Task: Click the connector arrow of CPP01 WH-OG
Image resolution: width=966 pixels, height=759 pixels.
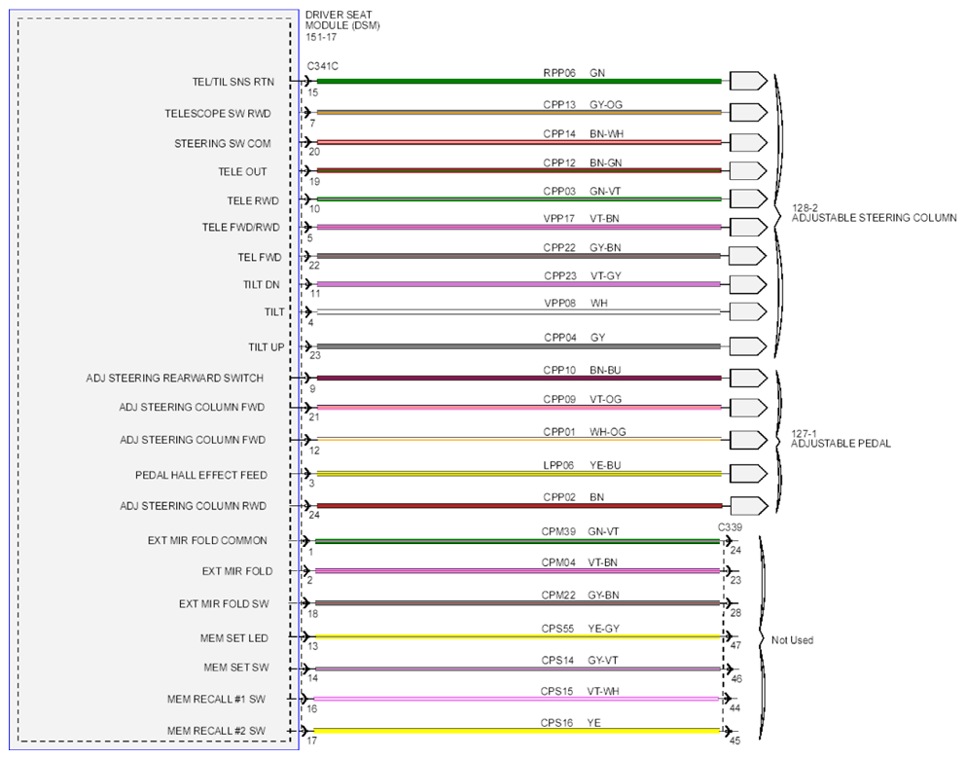Action: click(748, 440)
